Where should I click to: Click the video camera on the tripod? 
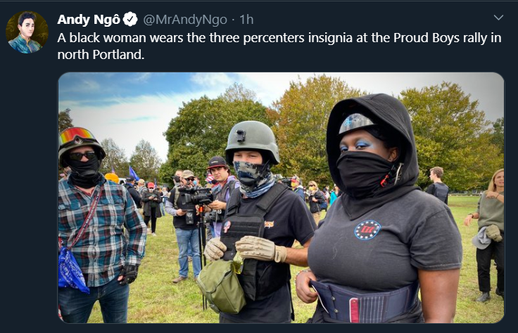(195, 196)
